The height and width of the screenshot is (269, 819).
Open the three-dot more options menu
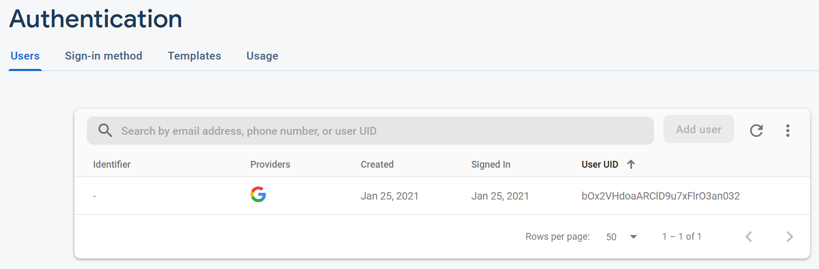tap(788, 131)
